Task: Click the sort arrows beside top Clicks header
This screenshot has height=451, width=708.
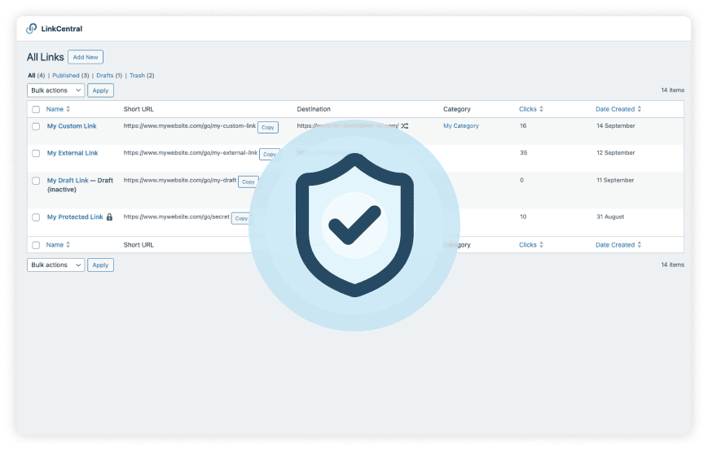Action: (541, 109)
